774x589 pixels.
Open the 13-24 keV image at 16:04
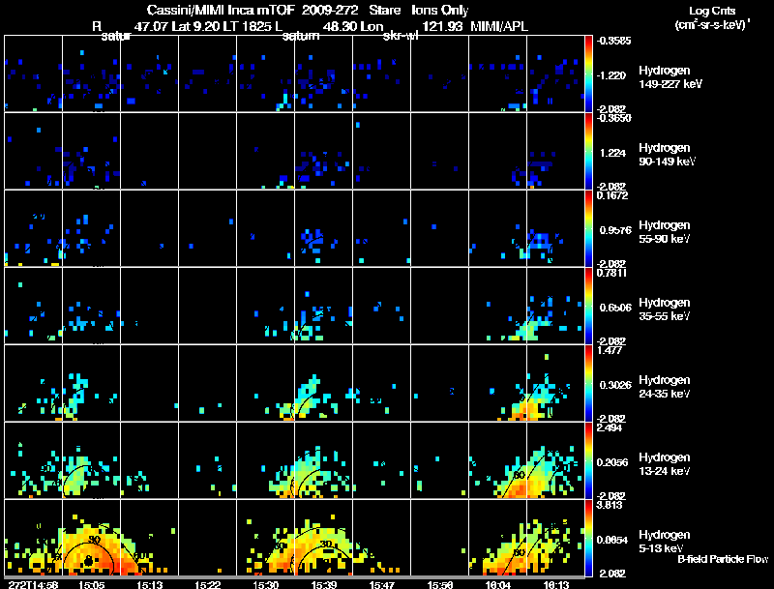click(497, 460)
